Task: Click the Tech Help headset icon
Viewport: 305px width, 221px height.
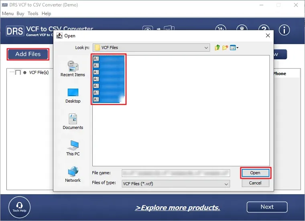Action: point(19,207)
